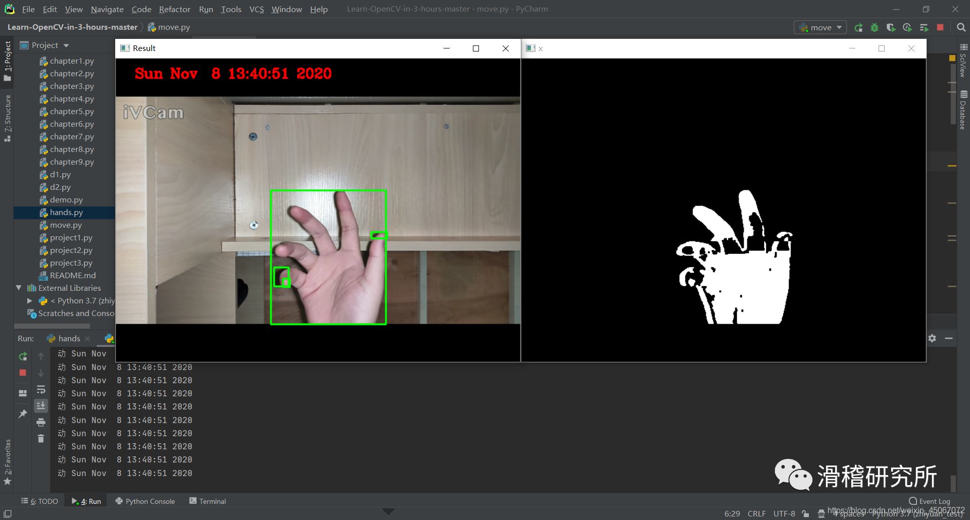This screenshot has width=970, height=520.
Task: Click Run with Coverage icon
Action: [891, 28]
